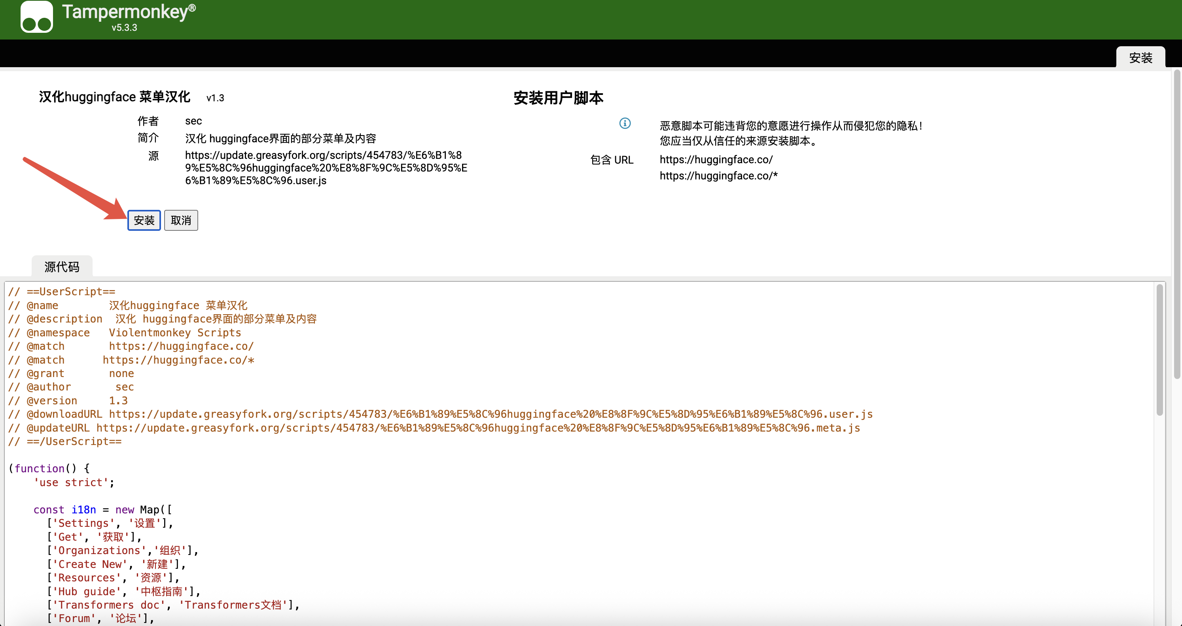This screenshot has height=626, width=1182.
Task: Click the ['Settings', '设置'] code line
Action: pyautogui.click(x=110, y=523)
